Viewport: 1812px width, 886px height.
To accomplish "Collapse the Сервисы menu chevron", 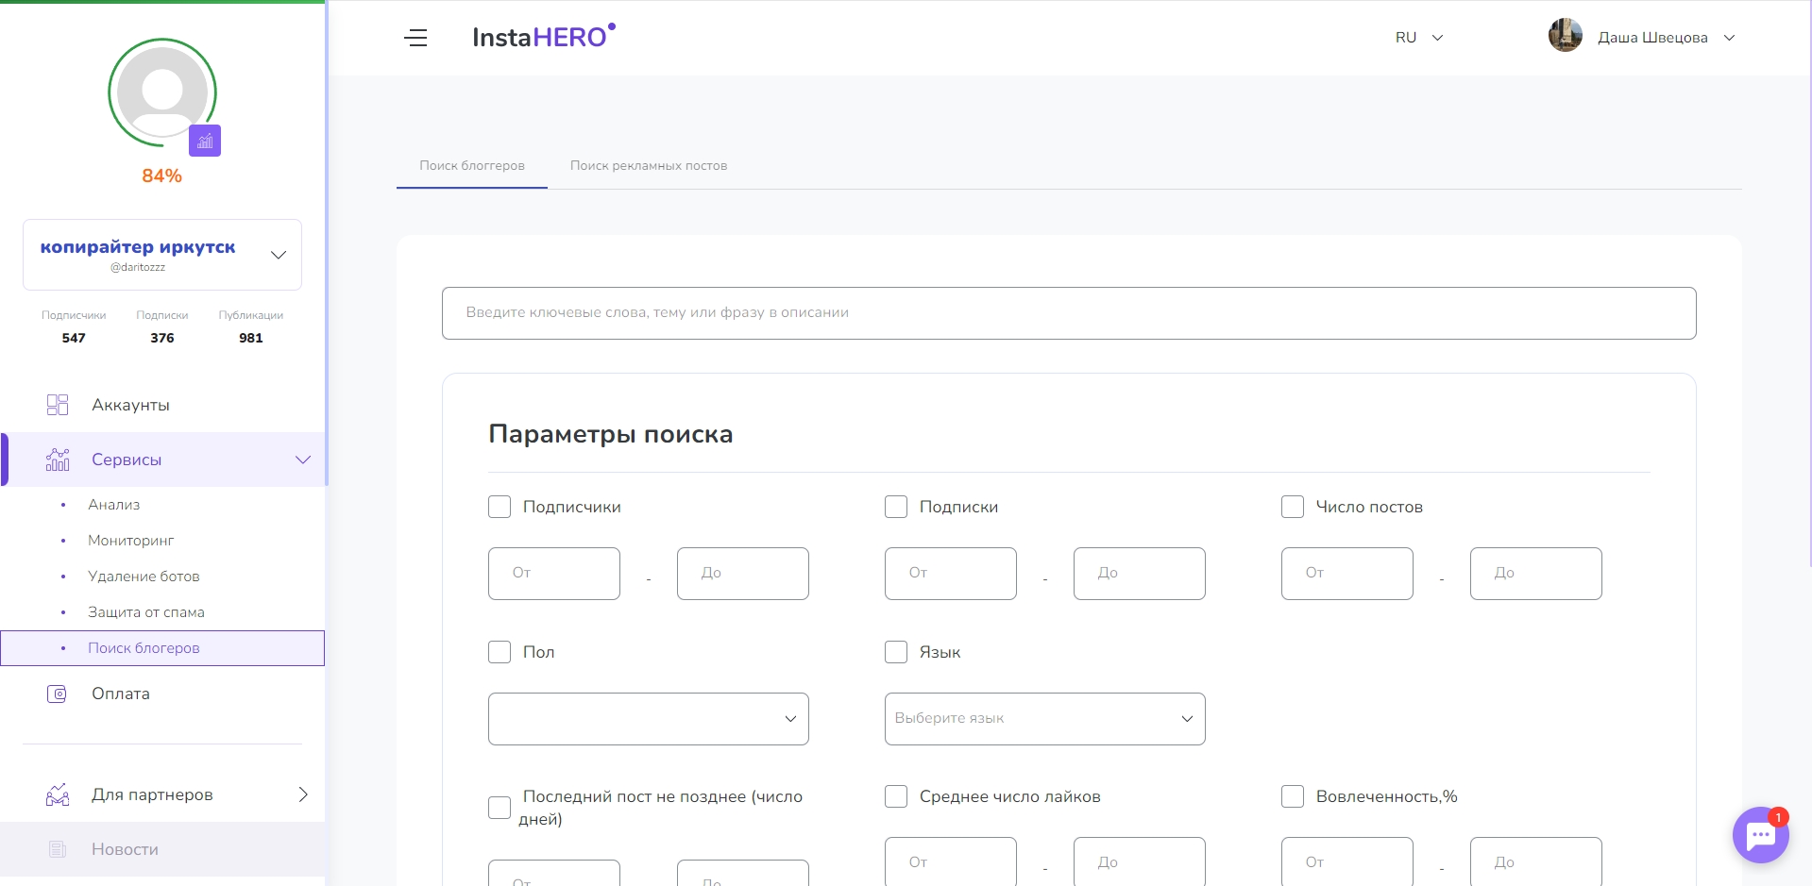I will (303, 460).
